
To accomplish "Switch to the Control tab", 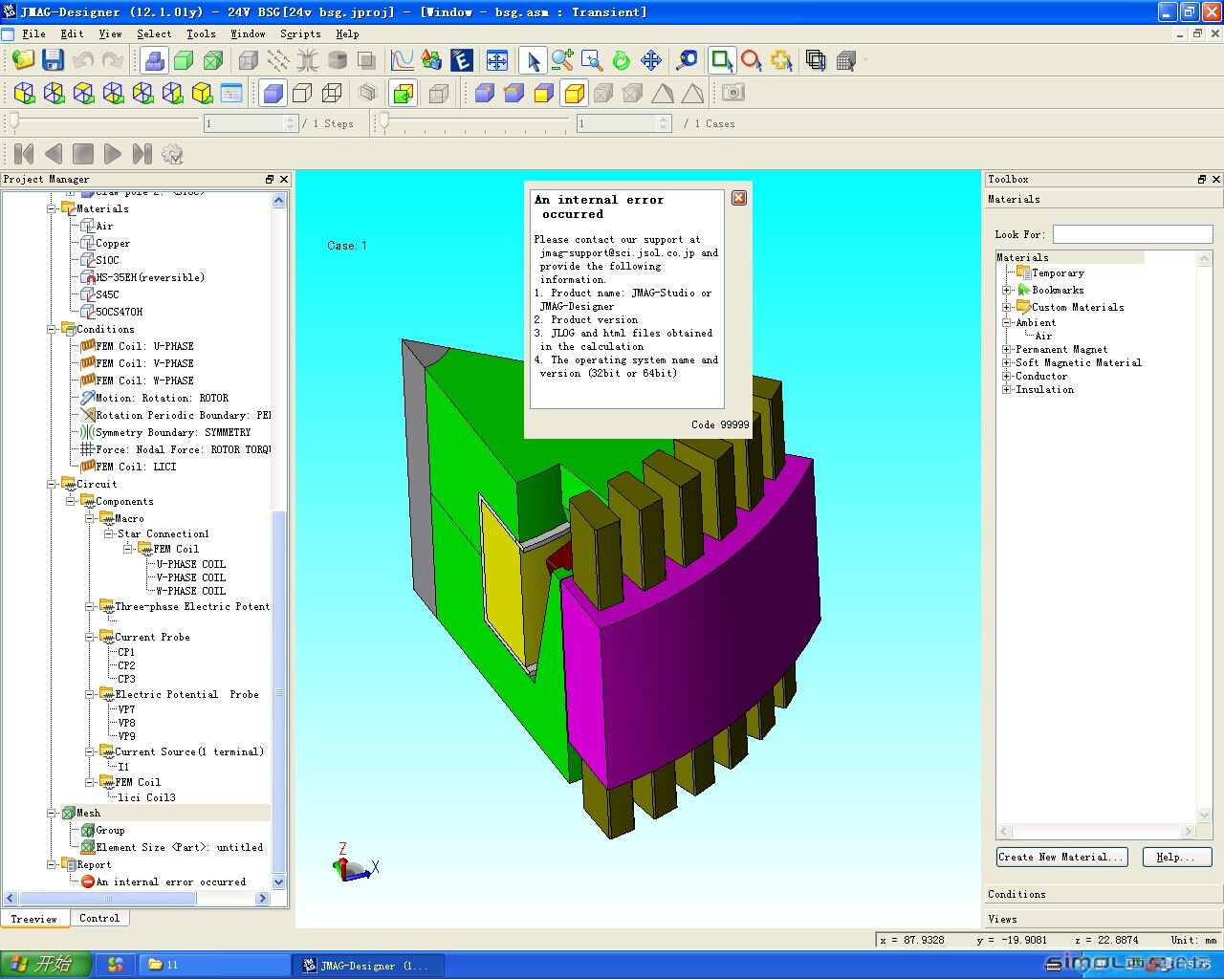I will tap(99, 918).
